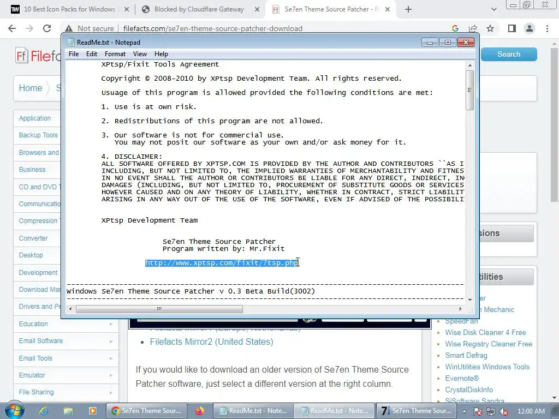Click the Action Center flag tray icon
The height and width of the screenshot is (419, 559).
click(477, 411)
